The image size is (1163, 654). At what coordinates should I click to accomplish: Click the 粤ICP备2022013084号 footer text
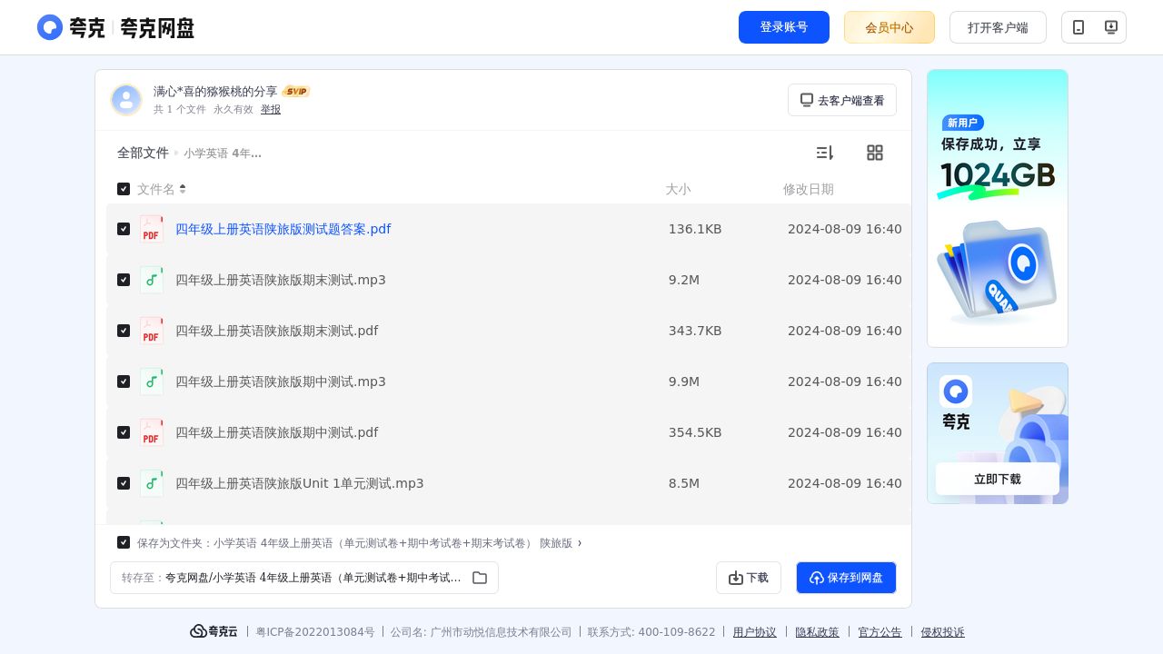(315, 632)
